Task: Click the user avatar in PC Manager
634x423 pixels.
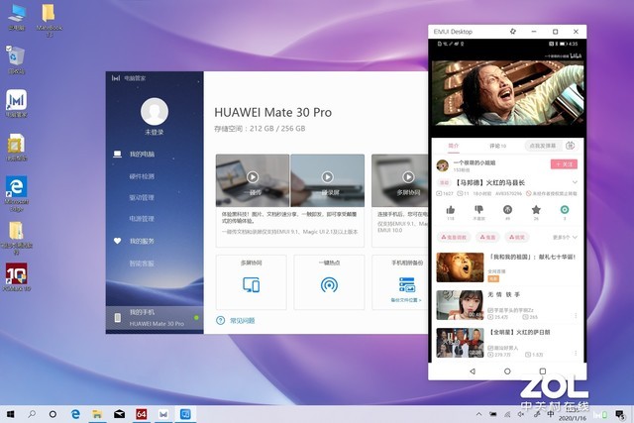Action: click(x=155, y=111)
